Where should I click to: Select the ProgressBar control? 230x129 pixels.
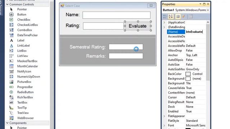tap(25, 87)
